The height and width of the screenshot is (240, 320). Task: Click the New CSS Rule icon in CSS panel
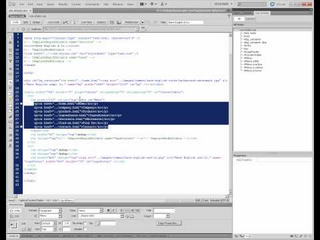[x=297, y=236]
